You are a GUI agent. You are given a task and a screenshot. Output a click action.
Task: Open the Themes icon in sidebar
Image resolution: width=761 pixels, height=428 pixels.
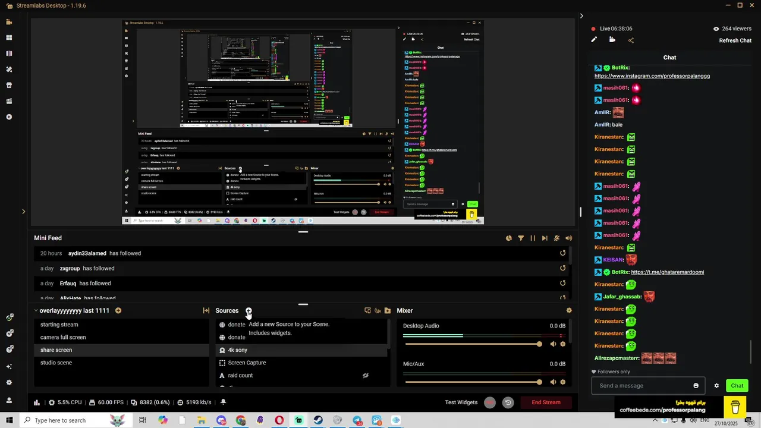(9, 70)
